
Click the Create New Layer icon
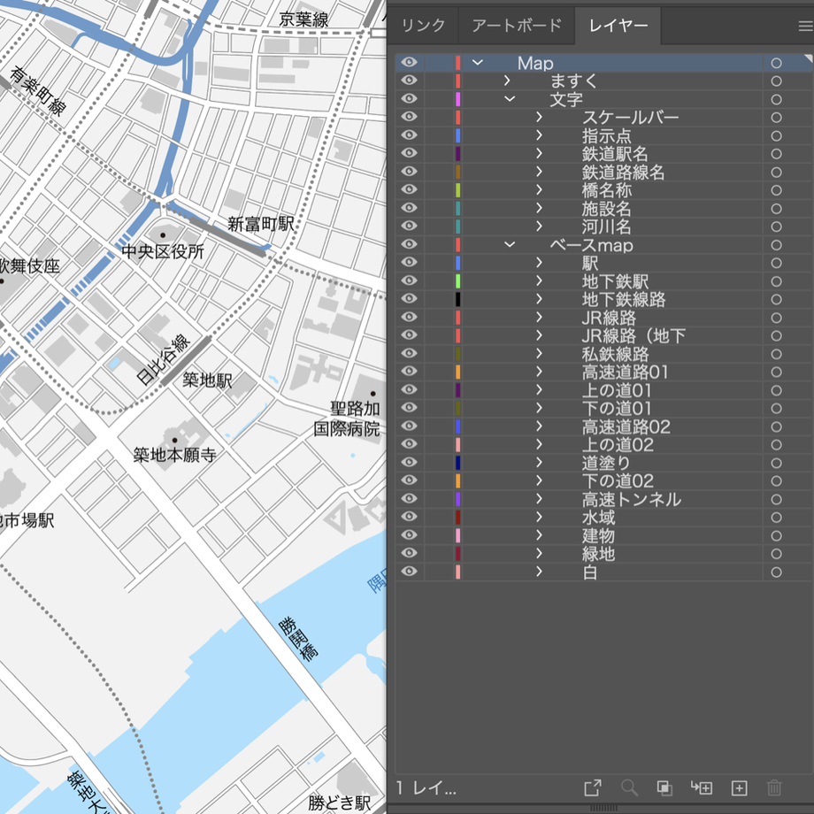740,787
